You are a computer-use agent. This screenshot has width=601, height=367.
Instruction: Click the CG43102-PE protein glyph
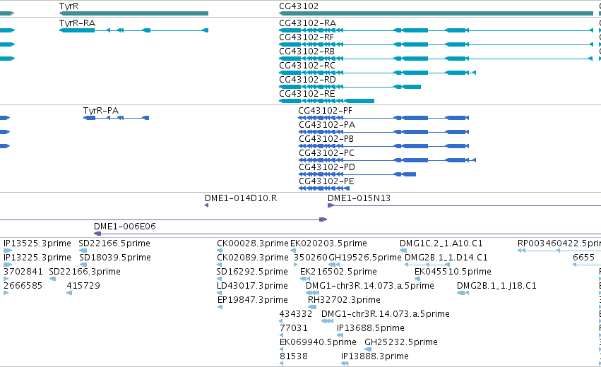click(x=324, y=188)
